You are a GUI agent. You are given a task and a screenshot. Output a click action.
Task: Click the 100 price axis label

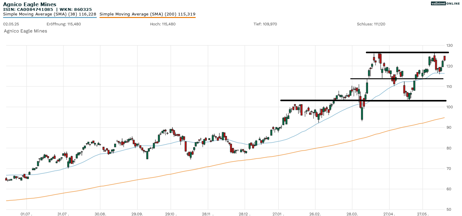tap(449, 107)
